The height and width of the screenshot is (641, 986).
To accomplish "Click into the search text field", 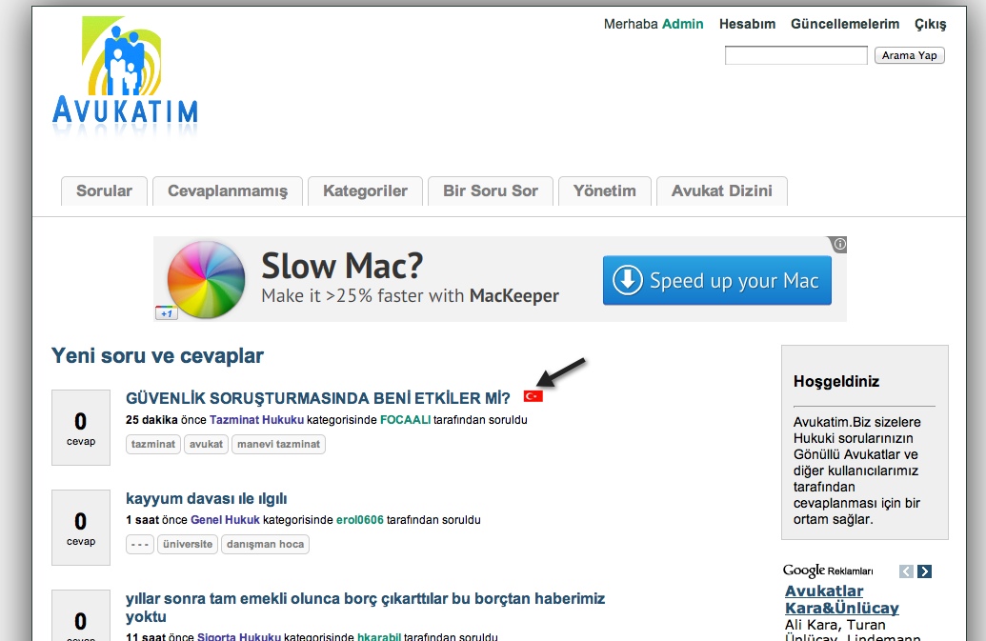I will [x=795, y=55].
